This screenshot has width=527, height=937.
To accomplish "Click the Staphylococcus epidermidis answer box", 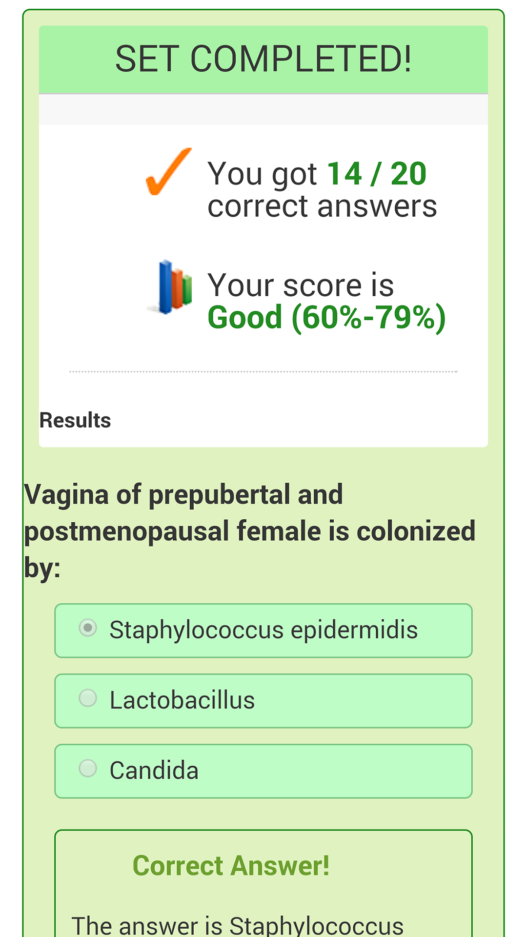I will 263,630.
